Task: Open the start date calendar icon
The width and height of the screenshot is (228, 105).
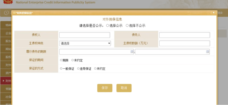Action: (132, 52)
